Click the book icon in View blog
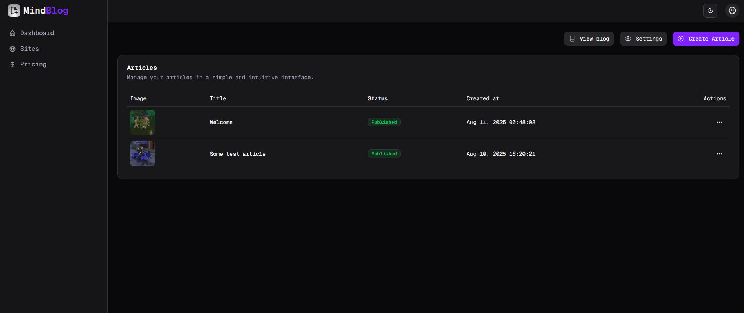 (572, 39)
